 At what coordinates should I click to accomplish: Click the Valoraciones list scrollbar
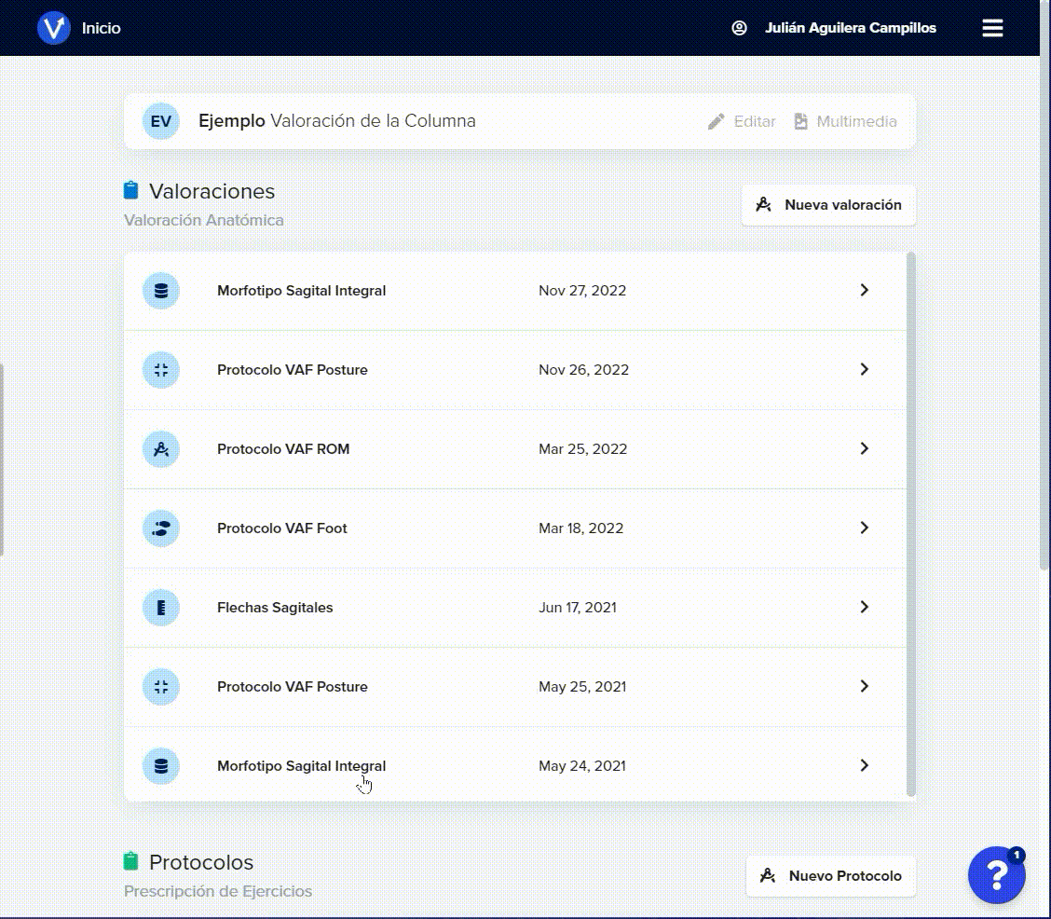pyautogui.click(x=911, y=524)
